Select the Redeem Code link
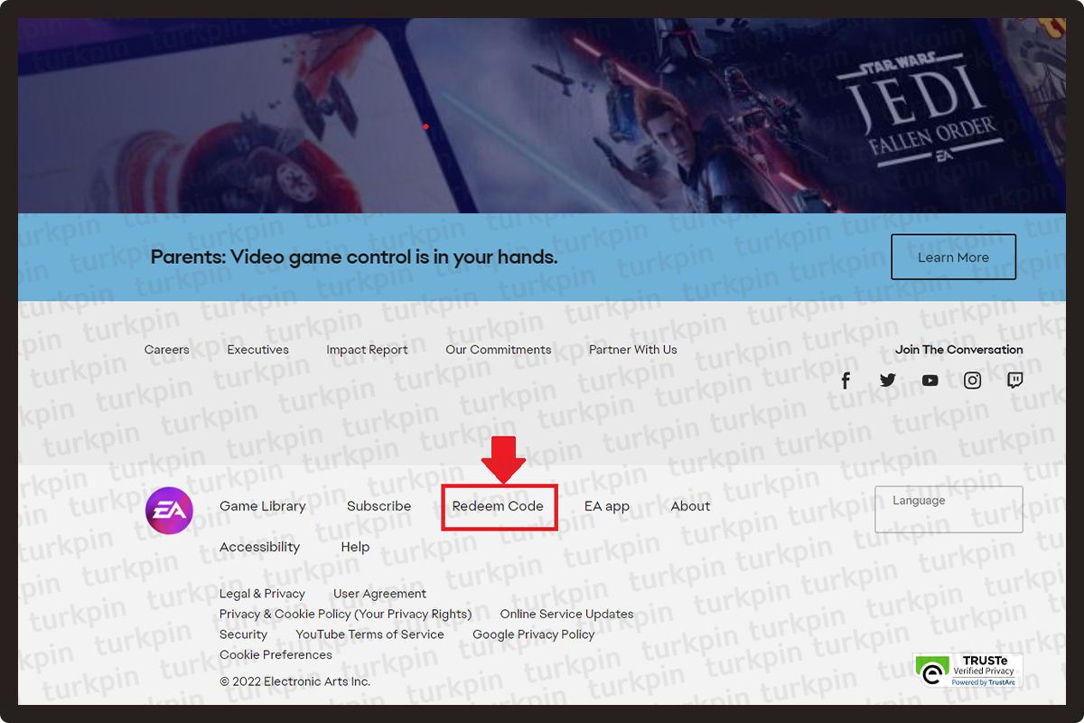 [498, 506]
